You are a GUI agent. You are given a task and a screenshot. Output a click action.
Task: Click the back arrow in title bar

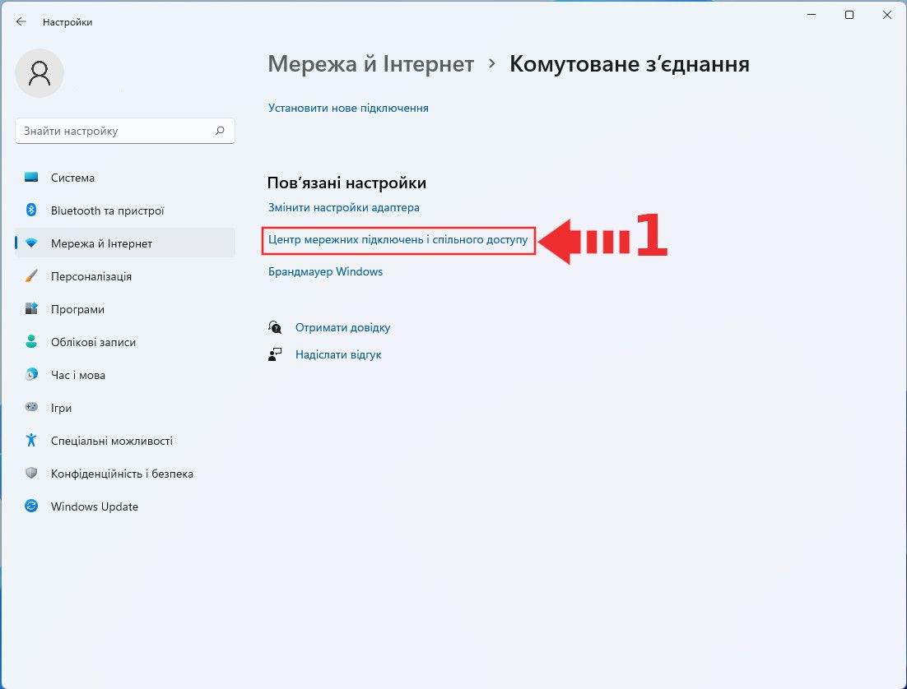21,21
